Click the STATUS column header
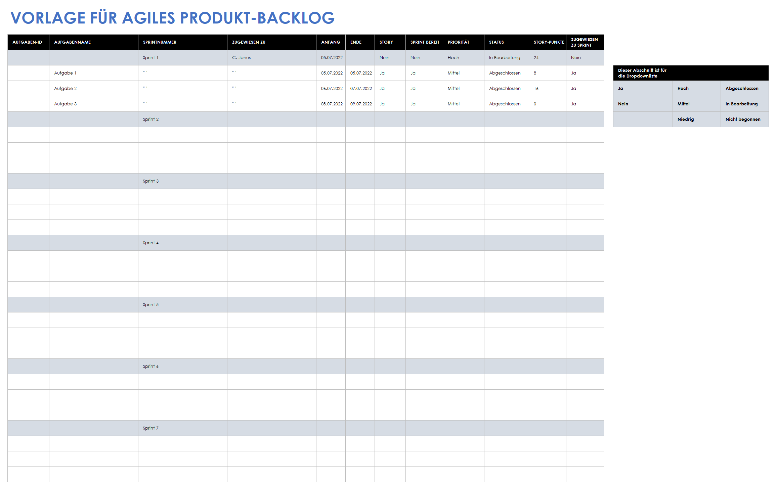 click(x=507, y=42)
